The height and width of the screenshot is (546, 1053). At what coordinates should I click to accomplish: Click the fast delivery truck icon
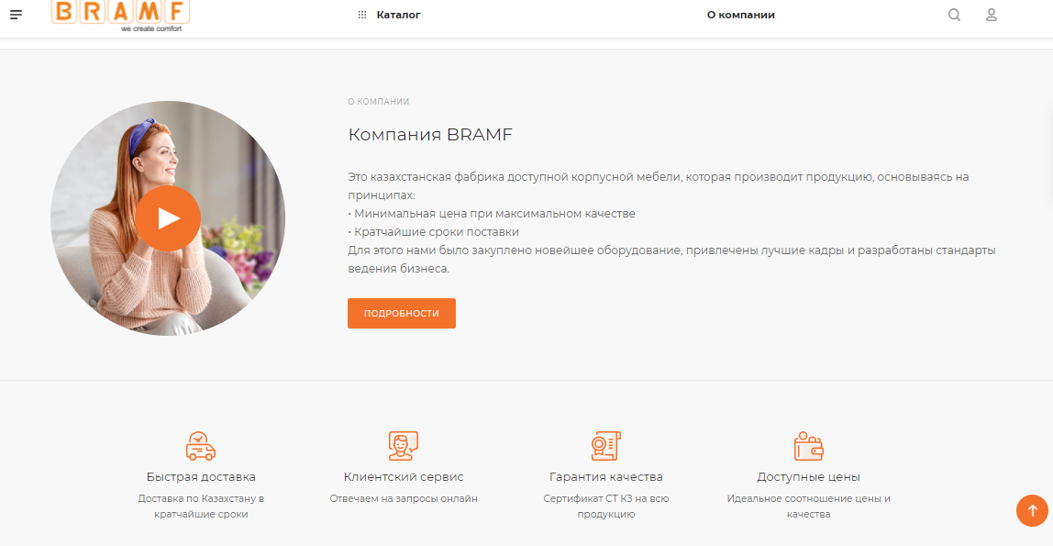[x=201, y=446]
